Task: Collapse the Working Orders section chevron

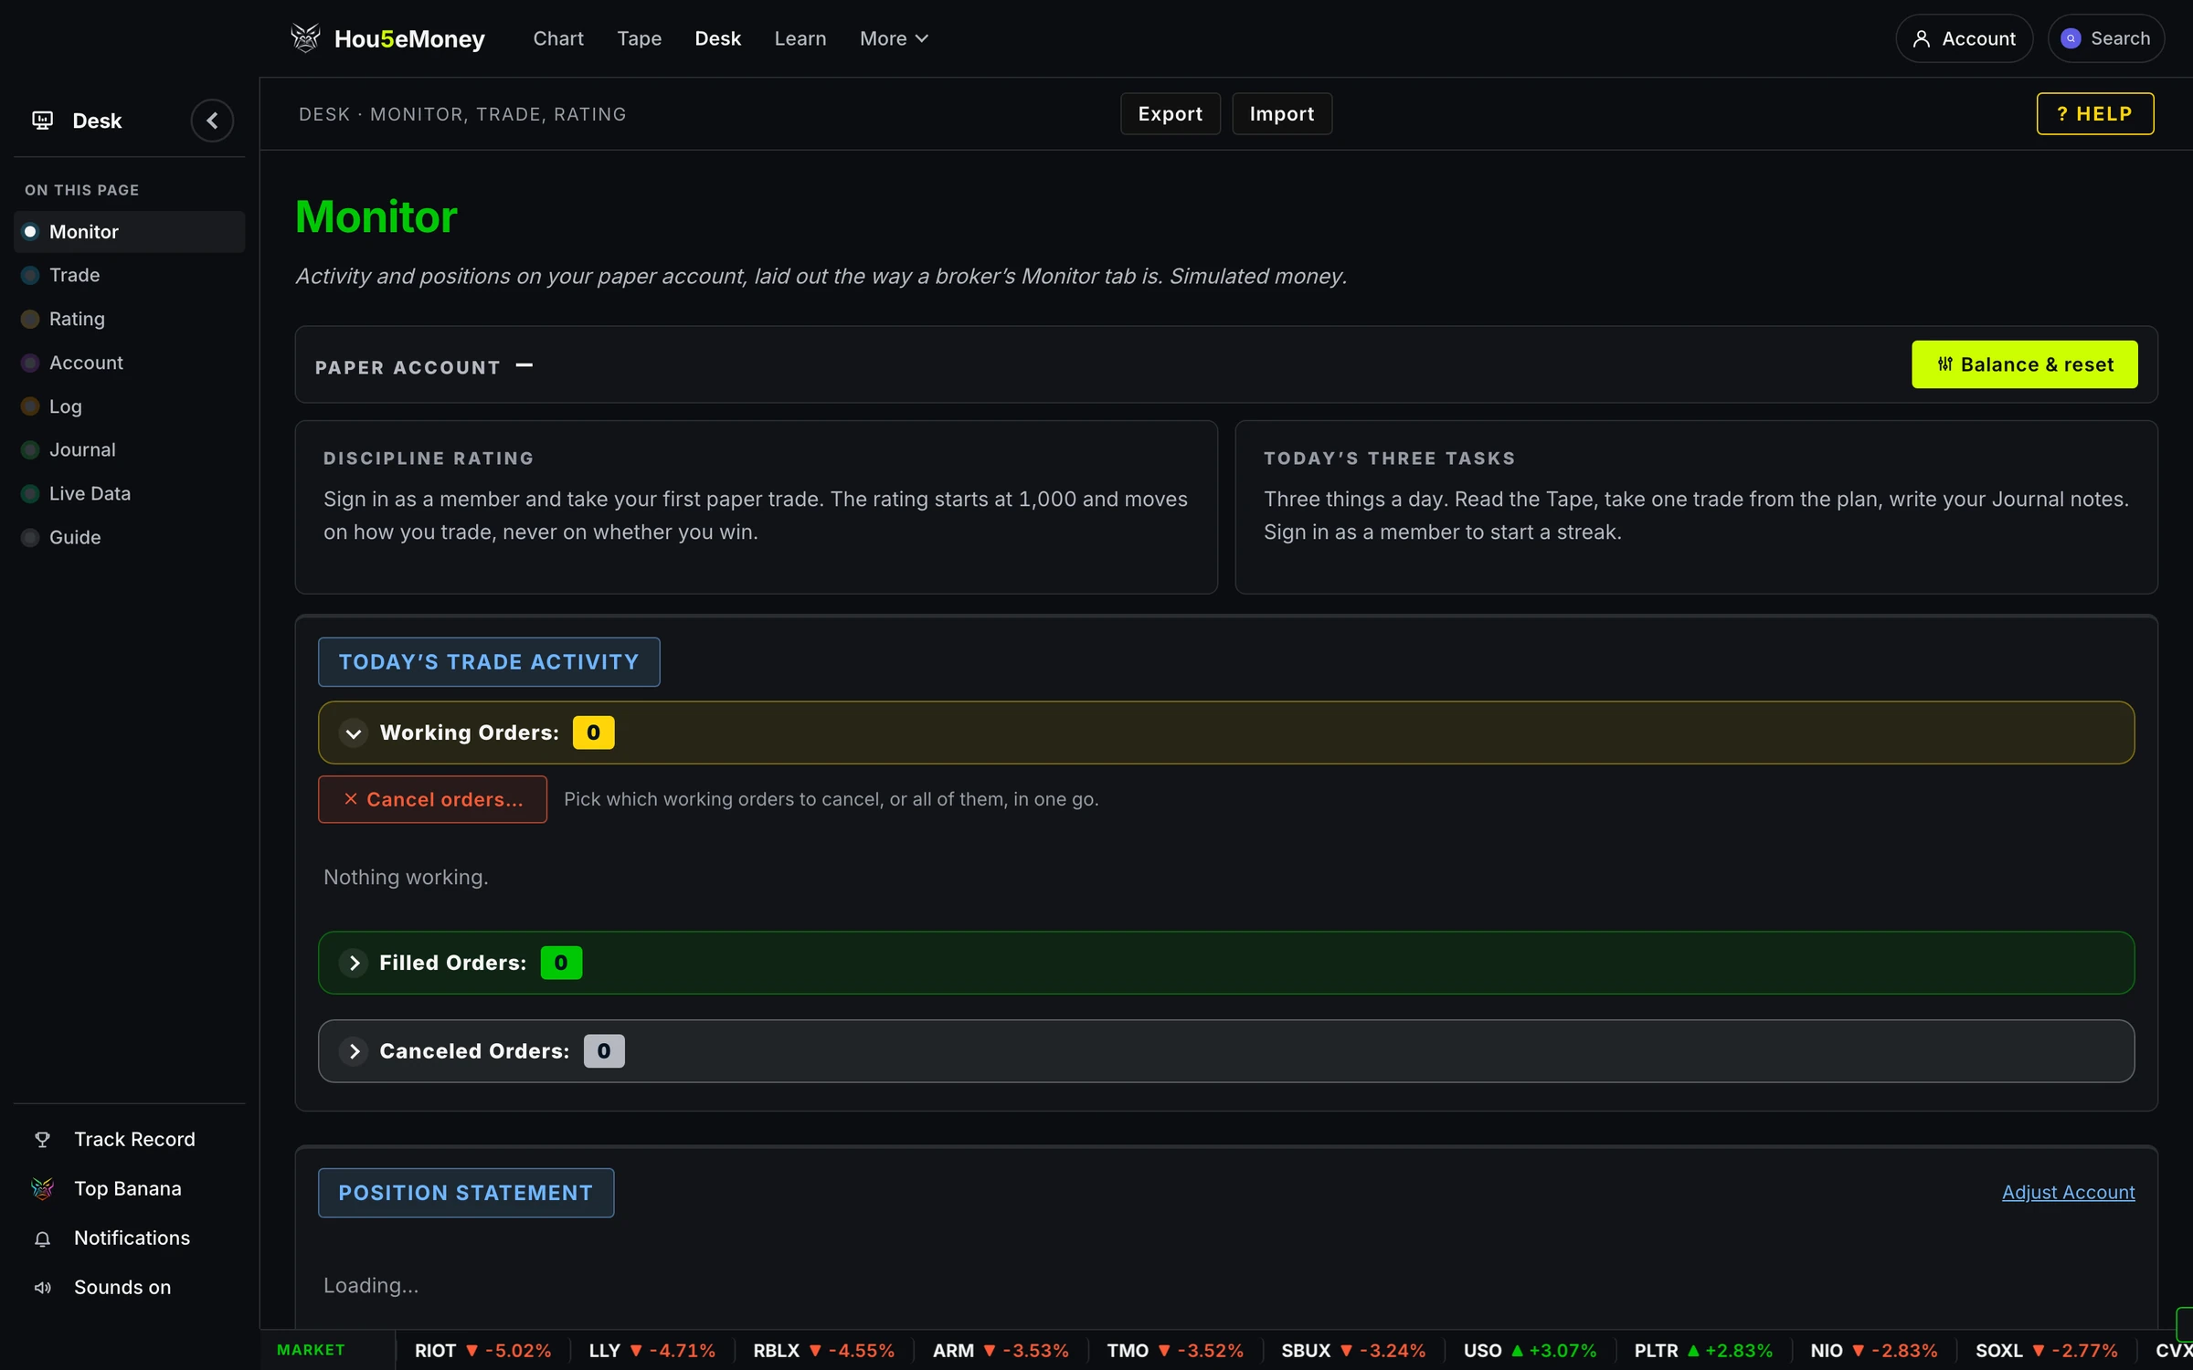Action: (x=354, y=732)
